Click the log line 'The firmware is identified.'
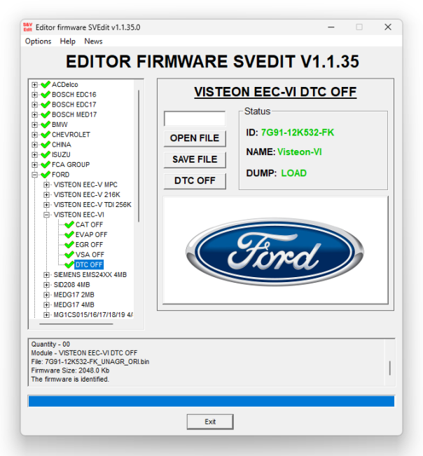The width and height of the screenshot is (423, 456). point(70,379)
